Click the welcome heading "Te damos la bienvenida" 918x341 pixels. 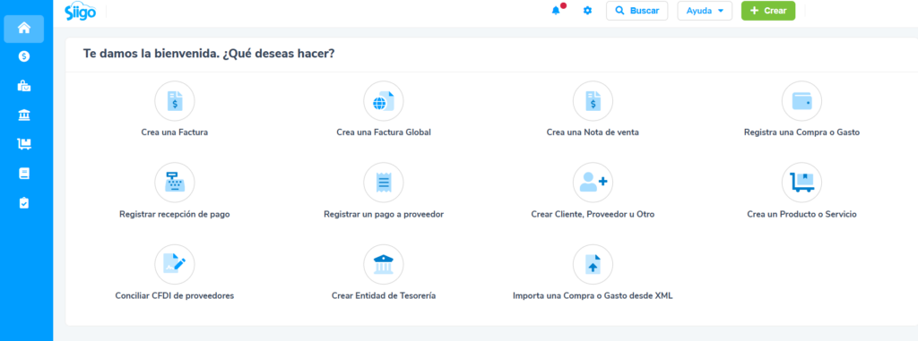pos(152,54)
